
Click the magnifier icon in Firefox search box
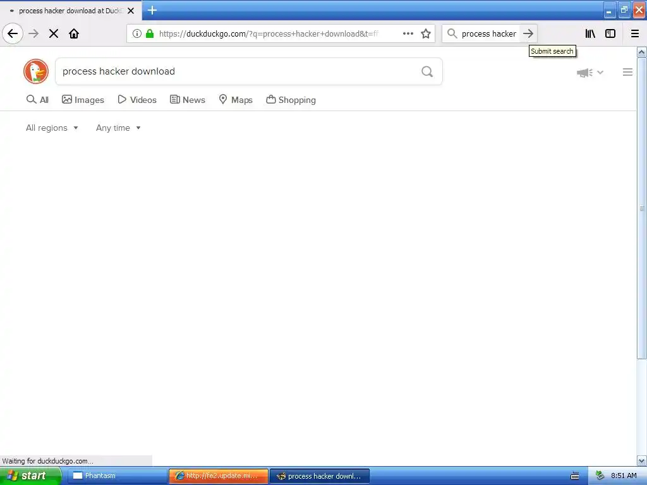click(452, 33)
